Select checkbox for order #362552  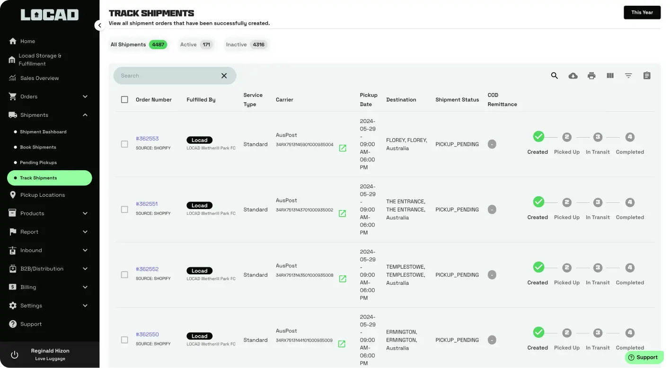pos(124,275)
